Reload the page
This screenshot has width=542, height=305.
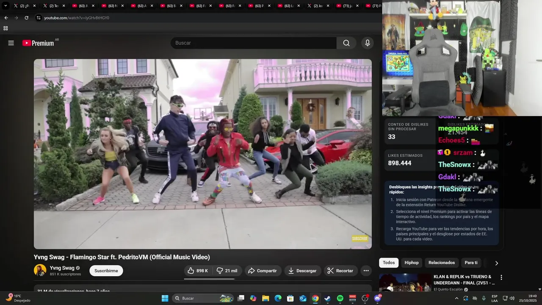click(26, 18)
